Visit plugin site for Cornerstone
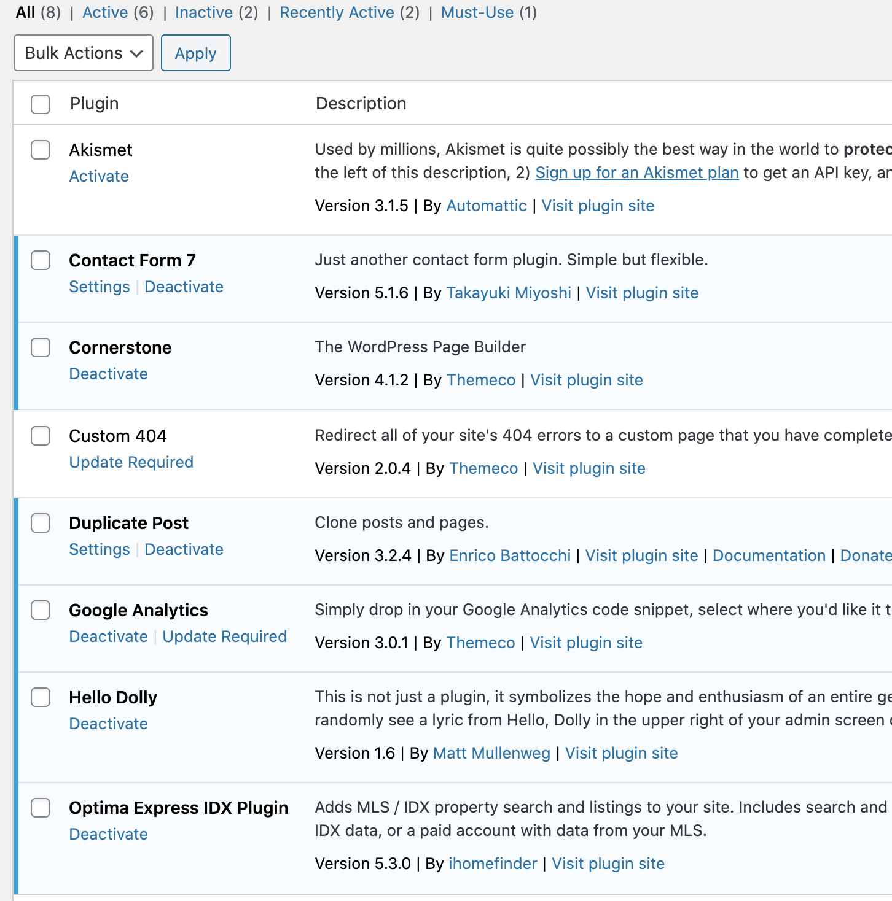 (x=587, y=380)
